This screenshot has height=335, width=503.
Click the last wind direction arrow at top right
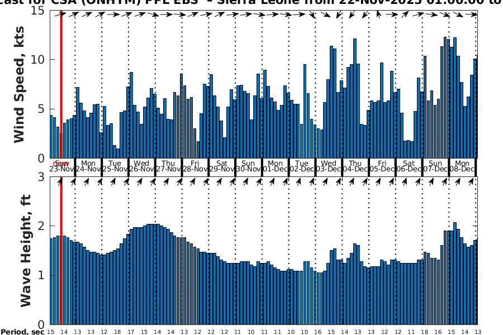pyautogui.click(x=472, y=14)
